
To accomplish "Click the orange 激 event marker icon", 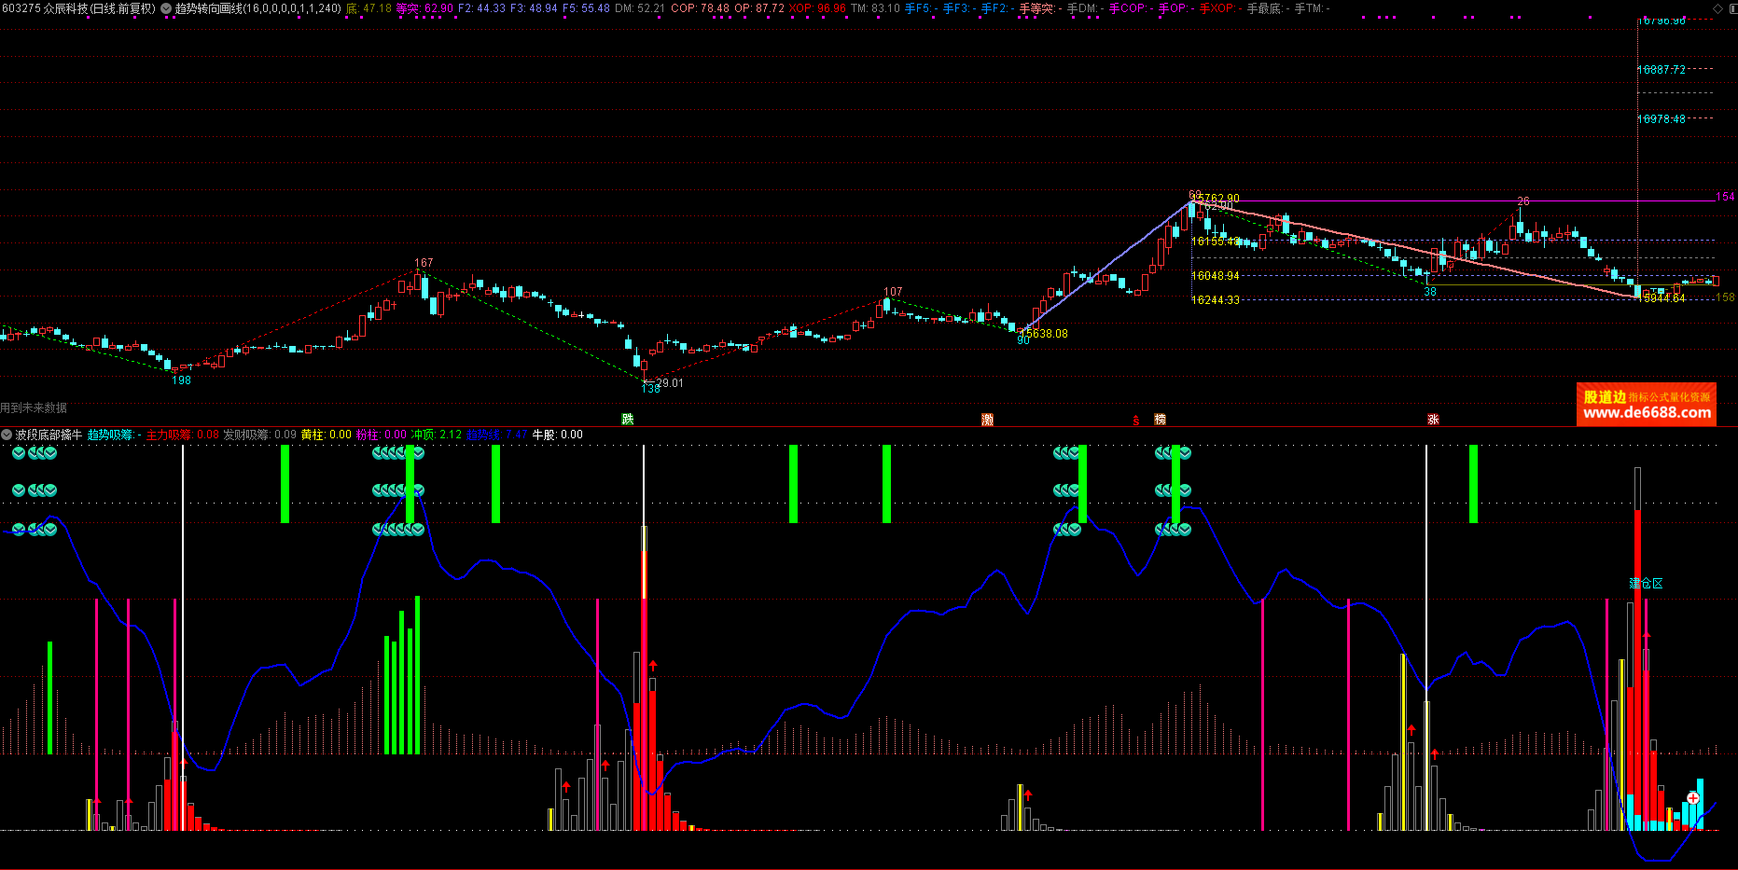I will click(x=987, y=420).
